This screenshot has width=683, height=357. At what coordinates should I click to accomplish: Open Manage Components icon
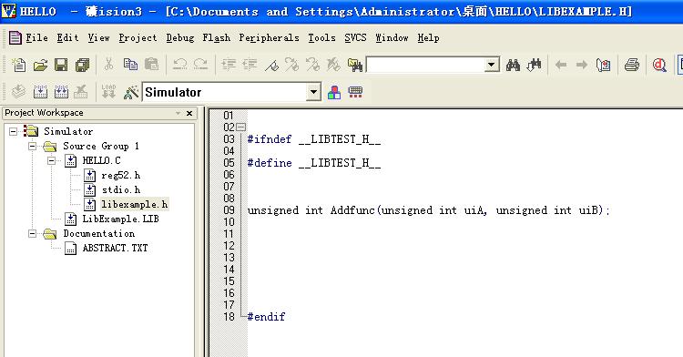tap(334, 92)
